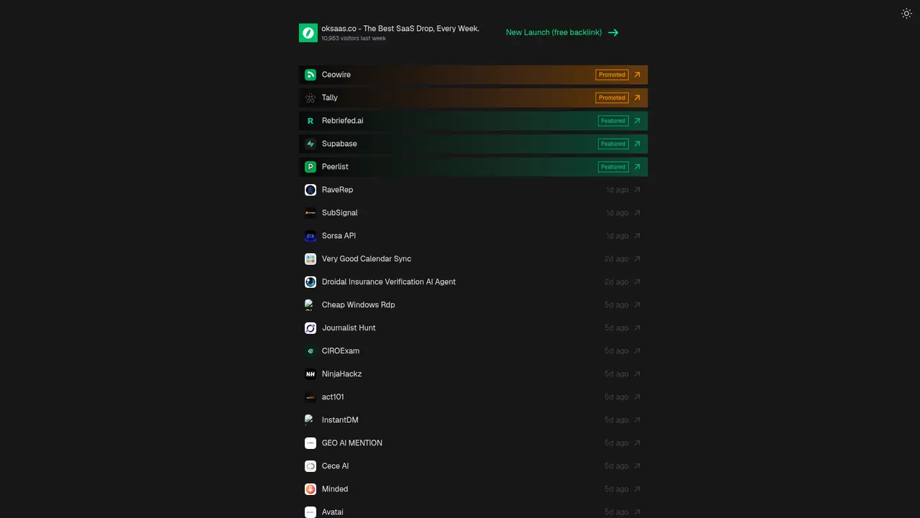920x518 pixels.
Task: Open the Avatai listing
Action: pyautogui.click(x=473, y=512)
